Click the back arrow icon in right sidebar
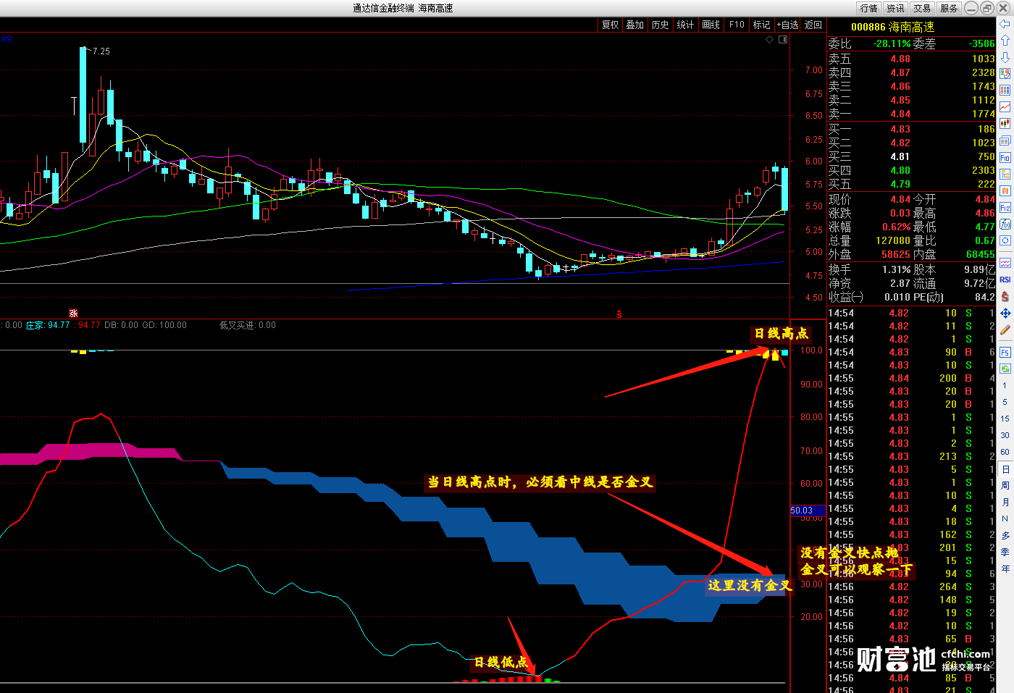 coord(1005,24)
